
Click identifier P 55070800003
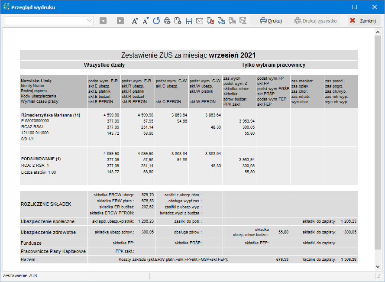tap(35, 121)
